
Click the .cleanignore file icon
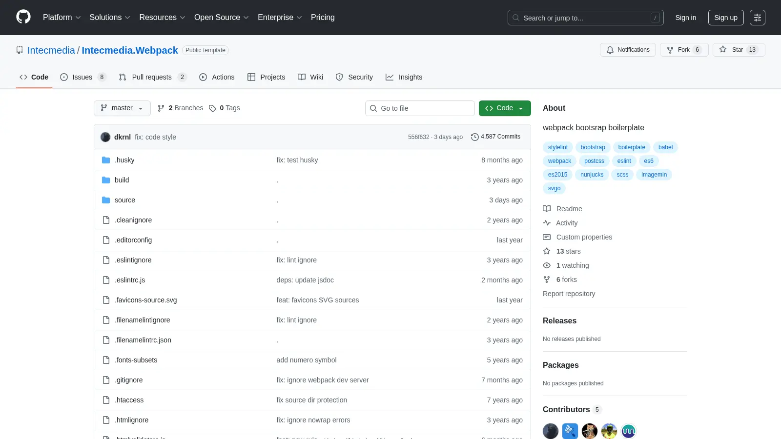[106, 220]
